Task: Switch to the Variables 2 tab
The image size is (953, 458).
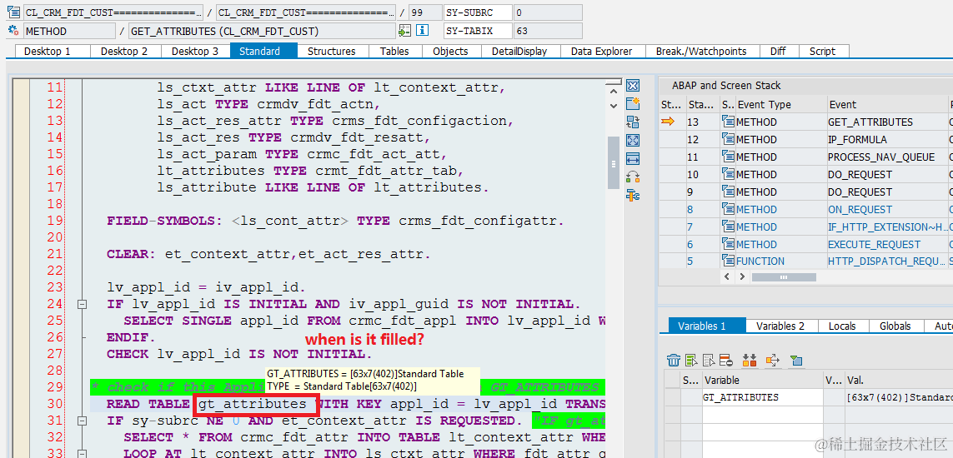Action: (x=780, y=326)
